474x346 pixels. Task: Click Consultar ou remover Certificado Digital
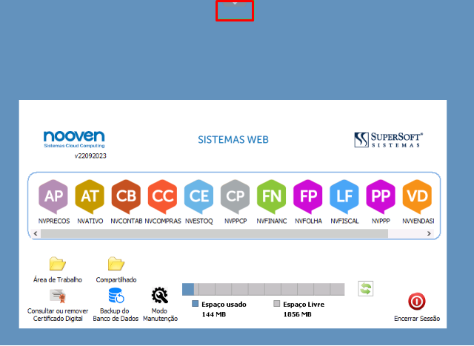click(57, 297)
